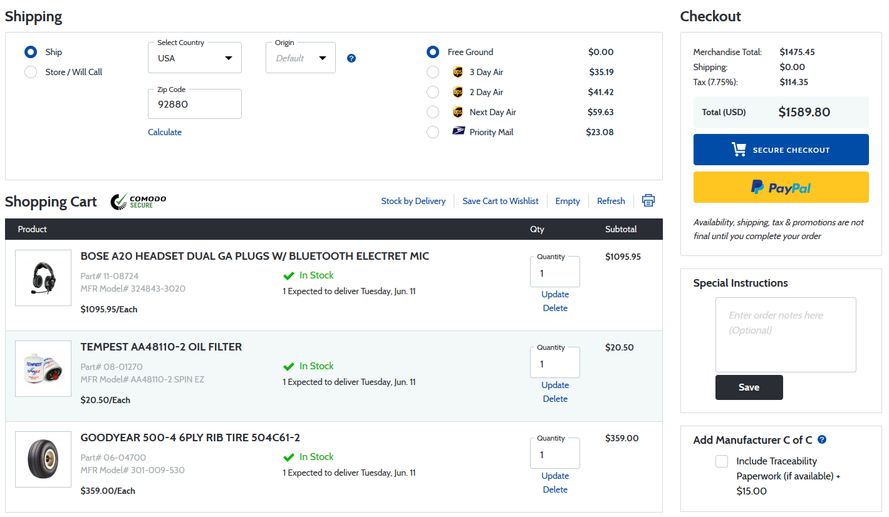This screenshot has height=517, width=889.
Task: Click Update for the Goodyear tire
Action: [x=555, y=476]
